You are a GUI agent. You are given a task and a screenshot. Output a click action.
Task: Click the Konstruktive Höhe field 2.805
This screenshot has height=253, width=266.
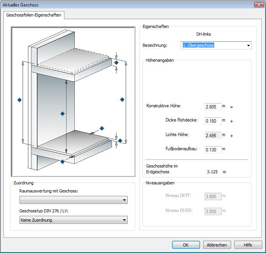click(x=213, y=107)
